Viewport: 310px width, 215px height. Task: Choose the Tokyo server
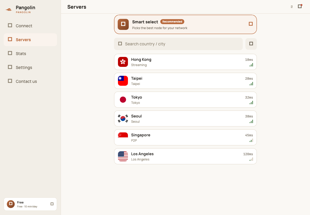click(185, 100)
